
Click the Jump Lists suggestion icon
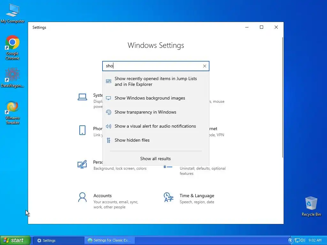click(x=109, y=81)
